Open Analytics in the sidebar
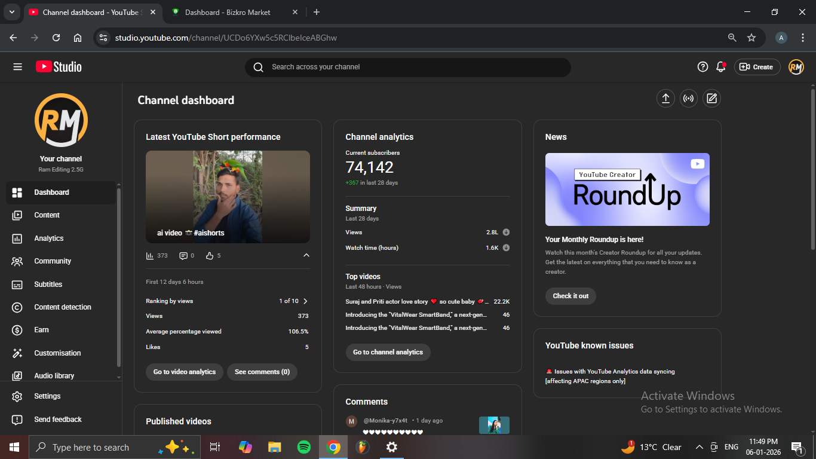 [48, 238]
